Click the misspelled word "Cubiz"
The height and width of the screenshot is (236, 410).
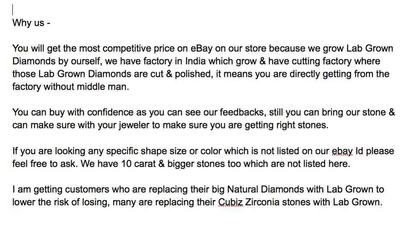231,202
